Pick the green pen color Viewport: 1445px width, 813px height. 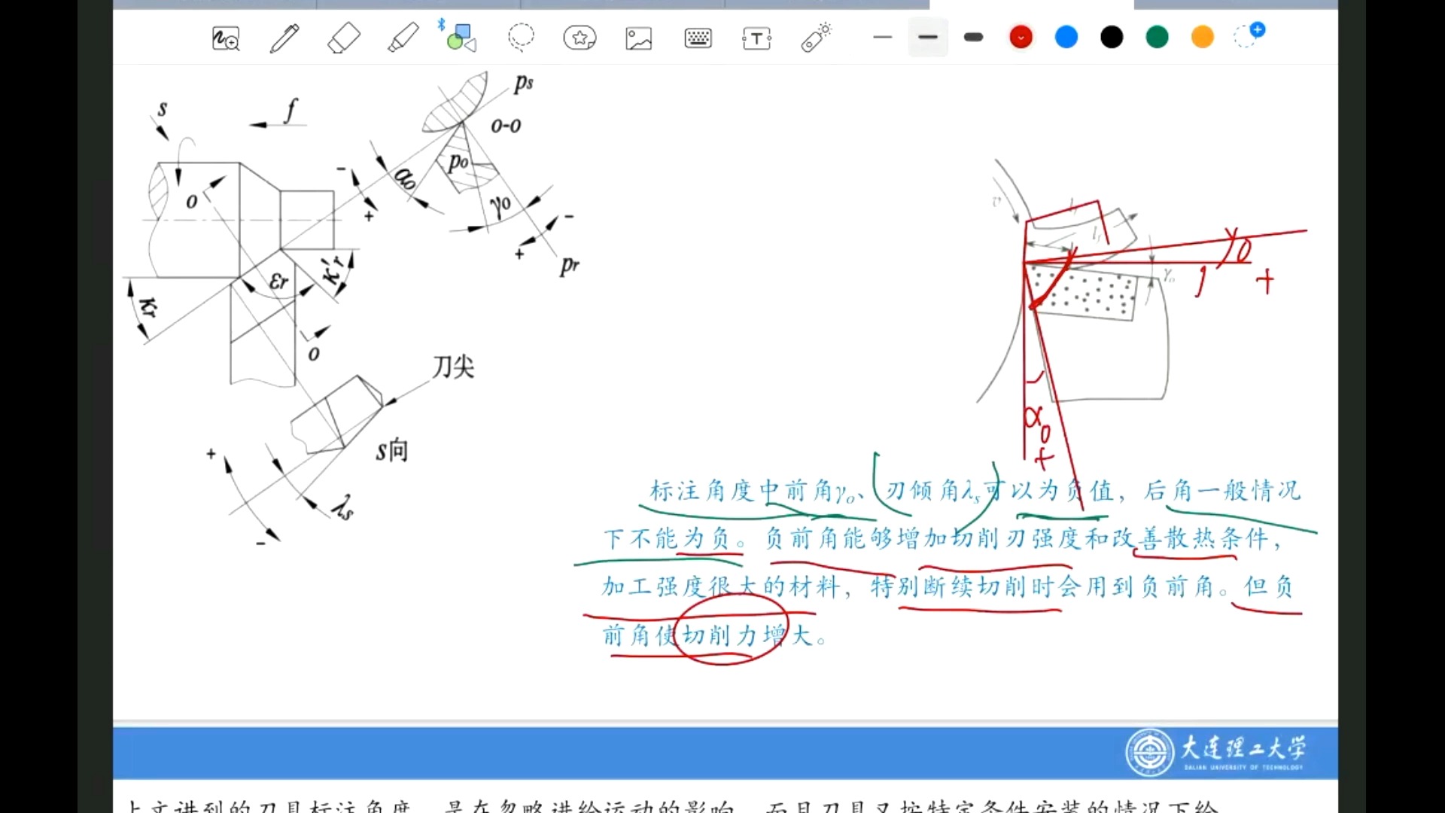point(1157,37)
